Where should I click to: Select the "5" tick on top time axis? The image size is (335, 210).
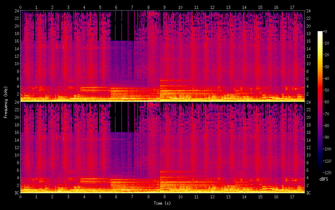coord(100,7)
